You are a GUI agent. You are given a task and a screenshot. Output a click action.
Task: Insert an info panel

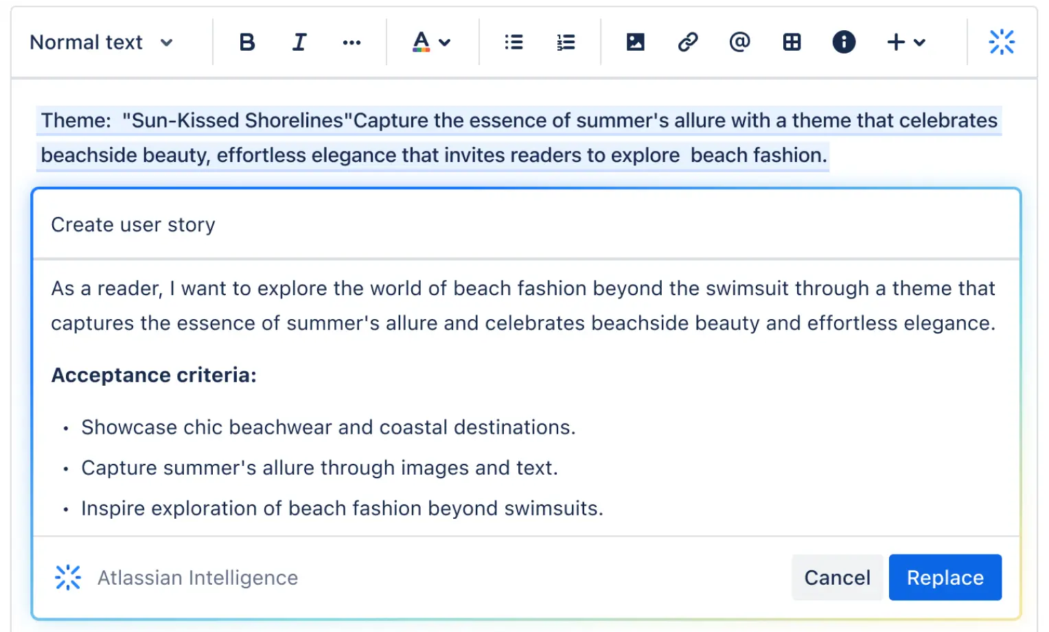click(844, 43)
